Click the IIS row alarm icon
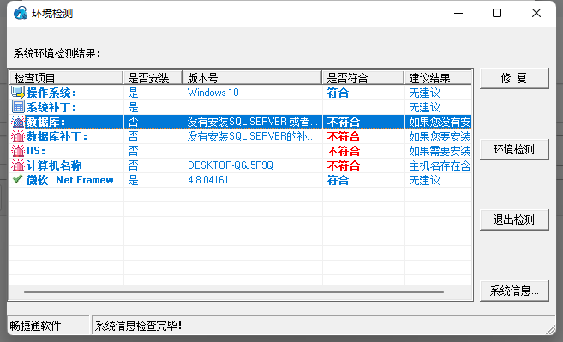This screenshot has width=563, height=342. pos(18,151)
